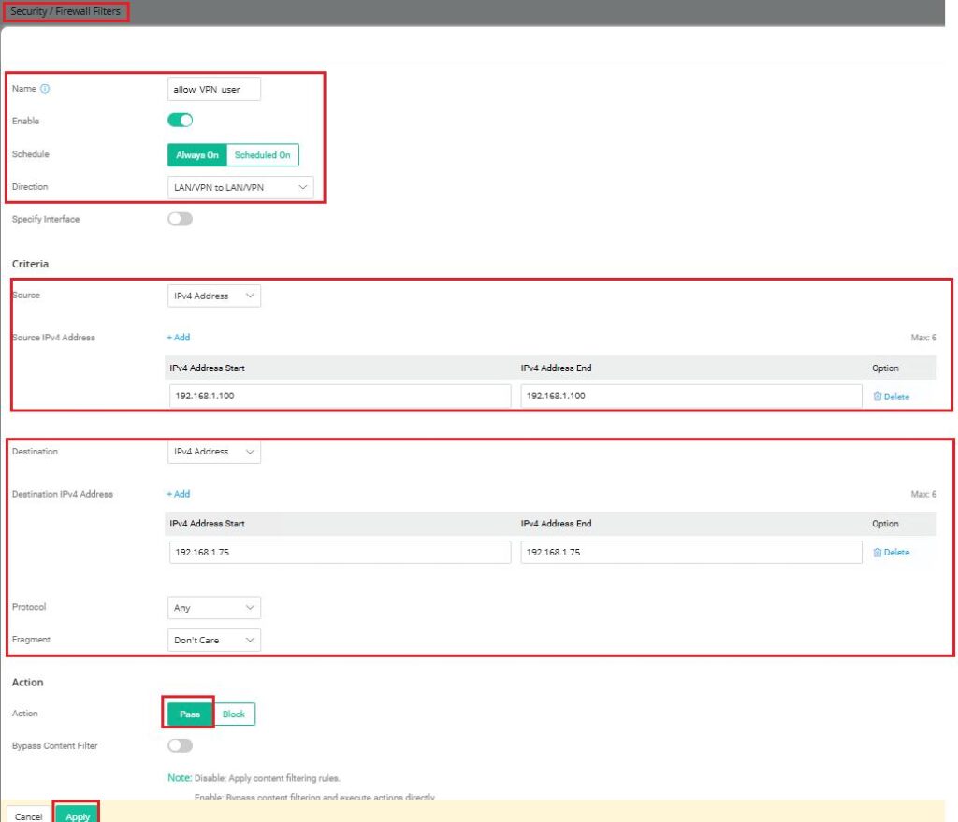Expand the Source type dropdown
This screenshot has height=822, width=958.
213,296
